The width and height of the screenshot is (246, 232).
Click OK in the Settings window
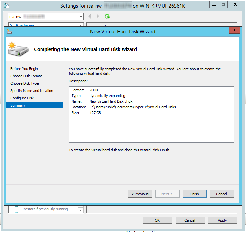coord(157,220)
